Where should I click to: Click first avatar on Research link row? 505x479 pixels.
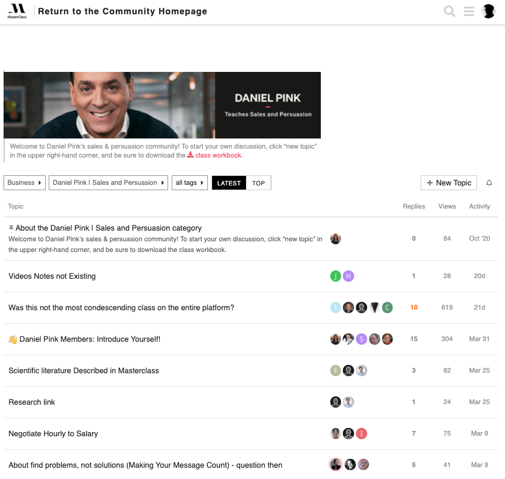click(335, 402)
